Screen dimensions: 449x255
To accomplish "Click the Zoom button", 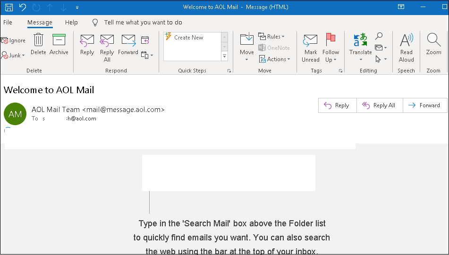I will click(x=433, y=44).
